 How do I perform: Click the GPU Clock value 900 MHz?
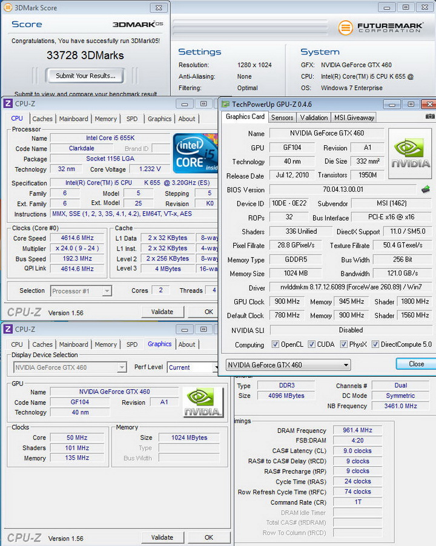[x=287, y=301]
